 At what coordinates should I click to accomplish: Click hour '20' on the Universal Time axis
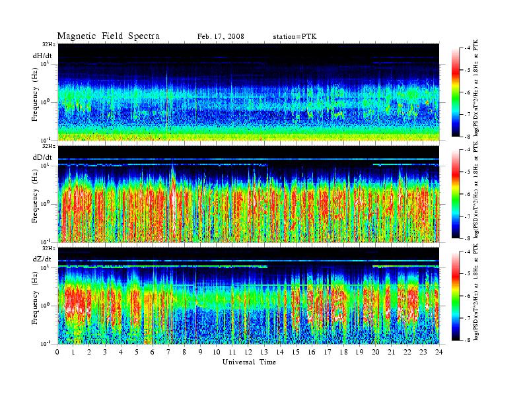(x=376, y=353)
